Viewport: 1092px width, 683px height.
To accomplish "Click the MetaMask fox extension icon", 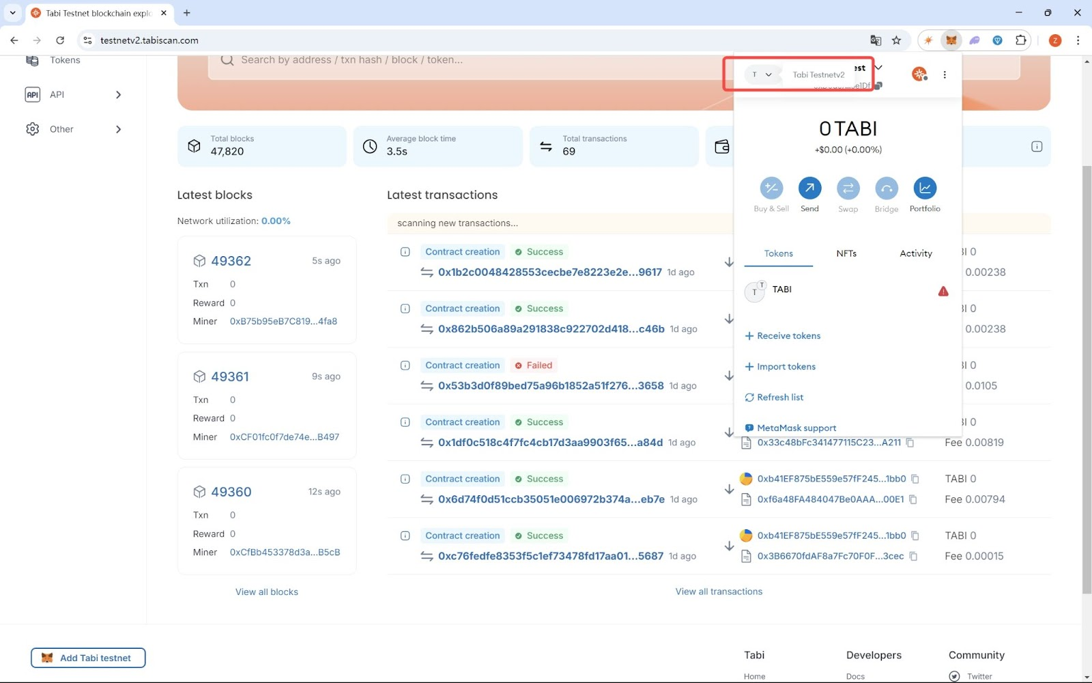I will click(x=951, y=40).
